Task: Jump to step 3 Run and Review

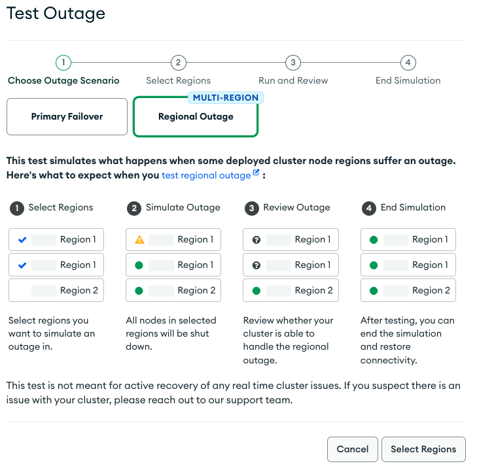Action: (x=293, y=63)
